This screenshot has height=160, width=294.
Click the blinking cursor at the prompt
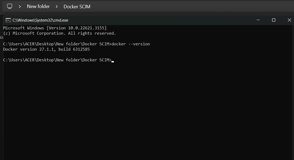pyautogui.click(x=113, y=61)
